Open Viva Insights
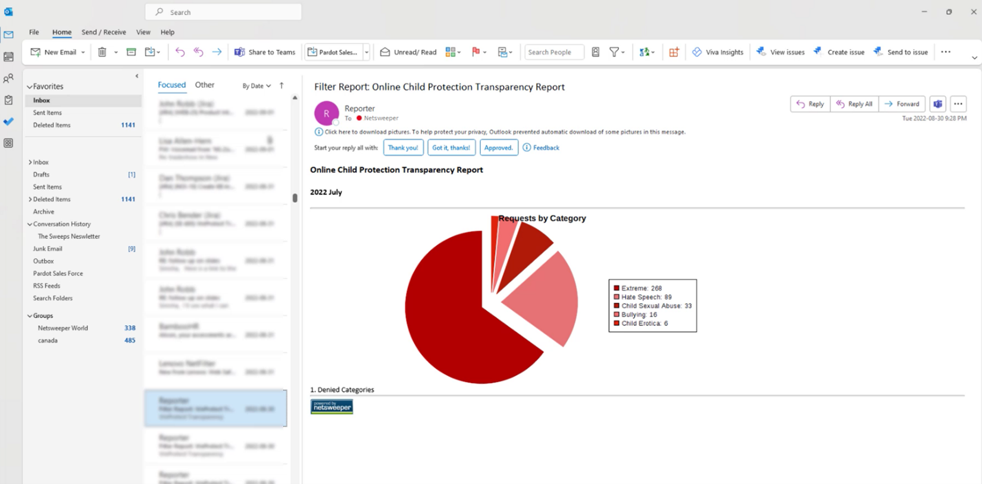The width and height of the screenshot is (982, 484). (718, 52)
